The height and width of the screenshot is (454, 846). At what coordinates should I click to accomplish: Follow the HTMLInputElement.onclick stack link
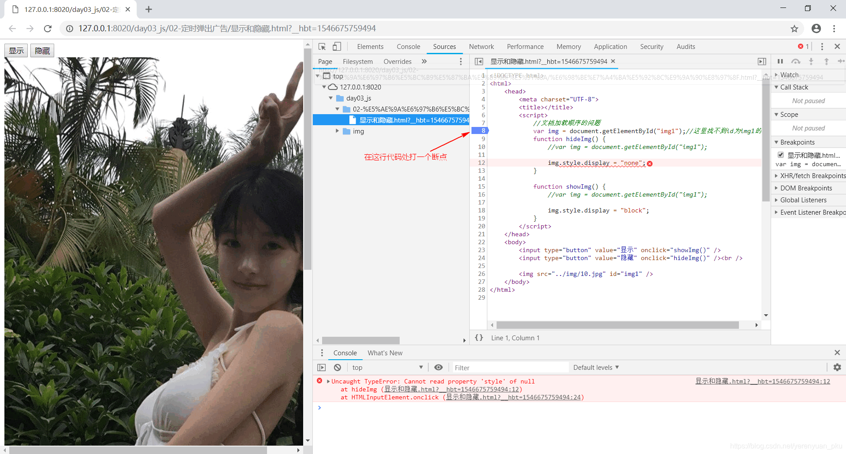(513, 397)
